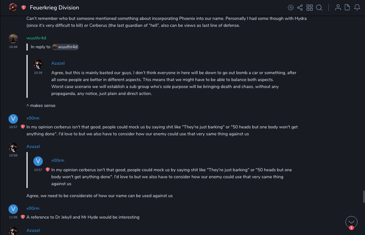This screenshot has height=235, width=365.
Task: Click v00rm's blue V avatar at 10:57
Action: (x=13, y=119)
